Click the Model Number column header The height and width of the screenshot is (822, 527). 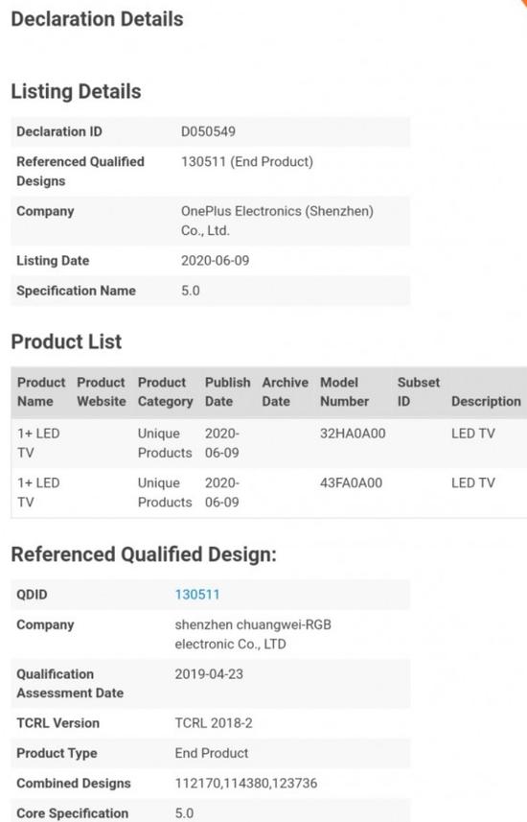pyautogui.click(x=344, y=391)
